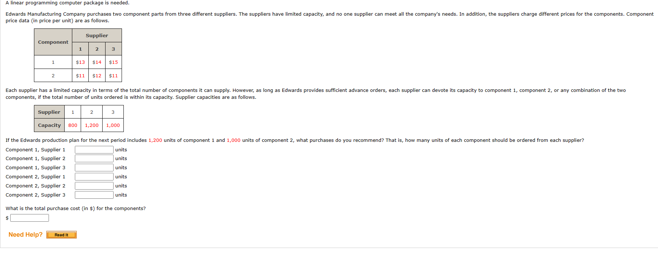Select the 1,000 capacity value for Supplier 3

pos(113,125)
